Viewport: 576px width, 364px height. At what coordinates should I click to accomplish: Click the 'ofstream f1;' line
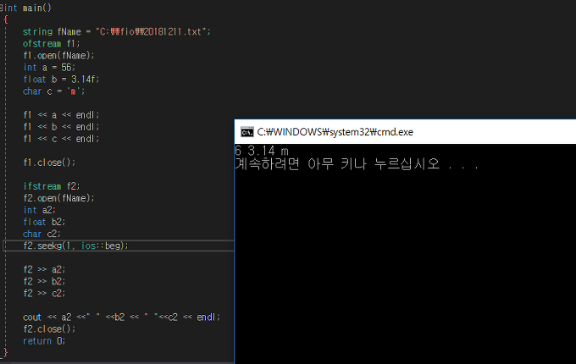[51, 44]
